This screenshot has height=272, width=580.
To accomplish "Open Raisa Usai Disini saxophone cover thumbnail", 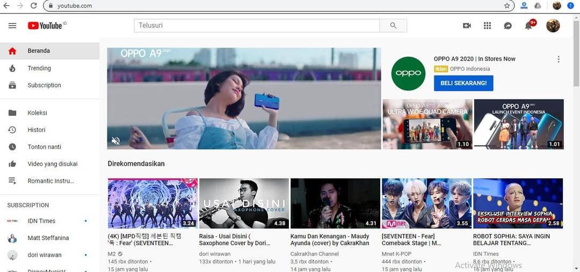I will pos(244,203).
